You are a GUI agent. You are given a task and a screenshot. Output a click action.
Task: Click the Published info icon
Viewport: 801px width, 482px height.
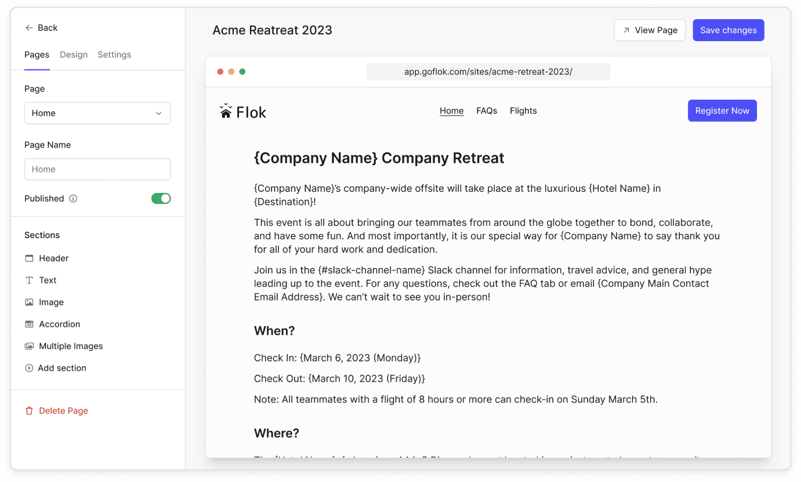pos(73,199)
